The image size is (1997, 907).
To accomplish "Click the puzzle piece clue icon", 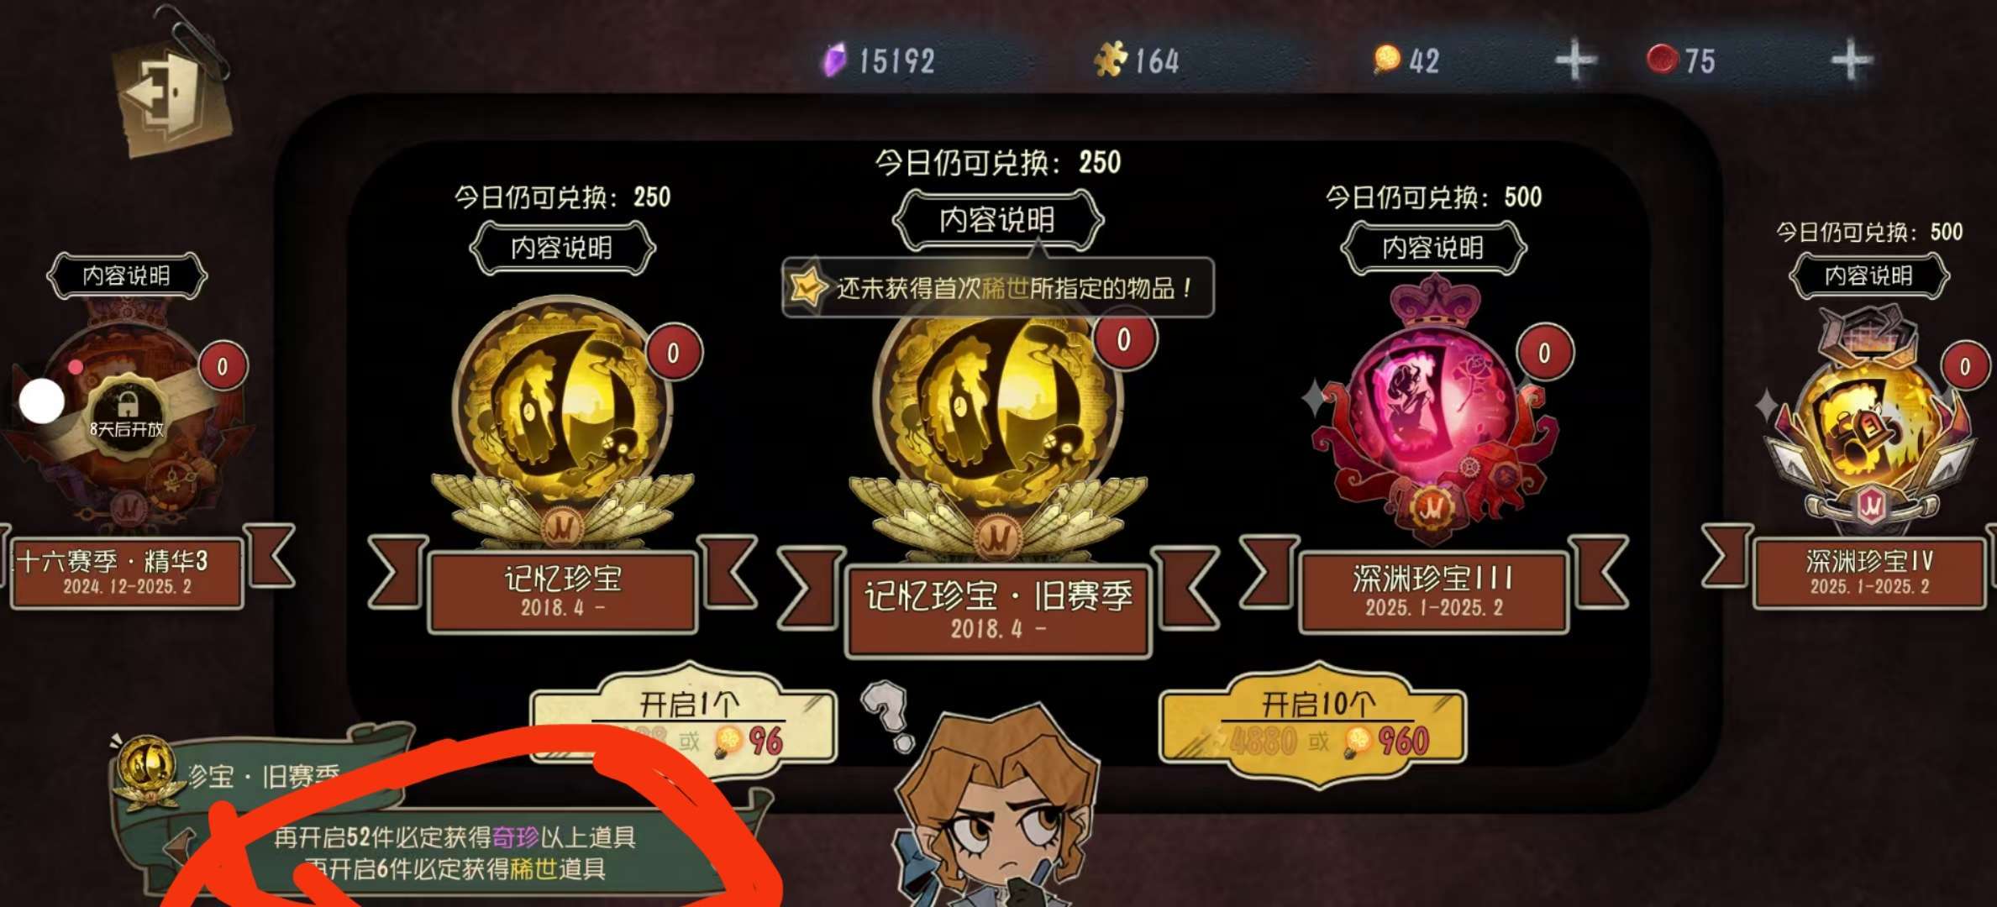I will [1111, 60].
